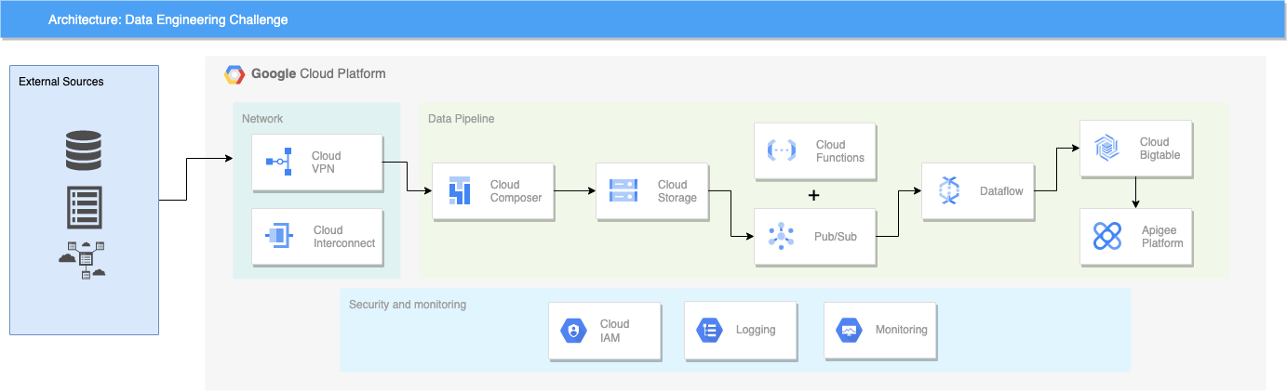Click the 'Cloud IAM' label text
The width and height of the screenshot is (1287, 391).
coord(614,331)
